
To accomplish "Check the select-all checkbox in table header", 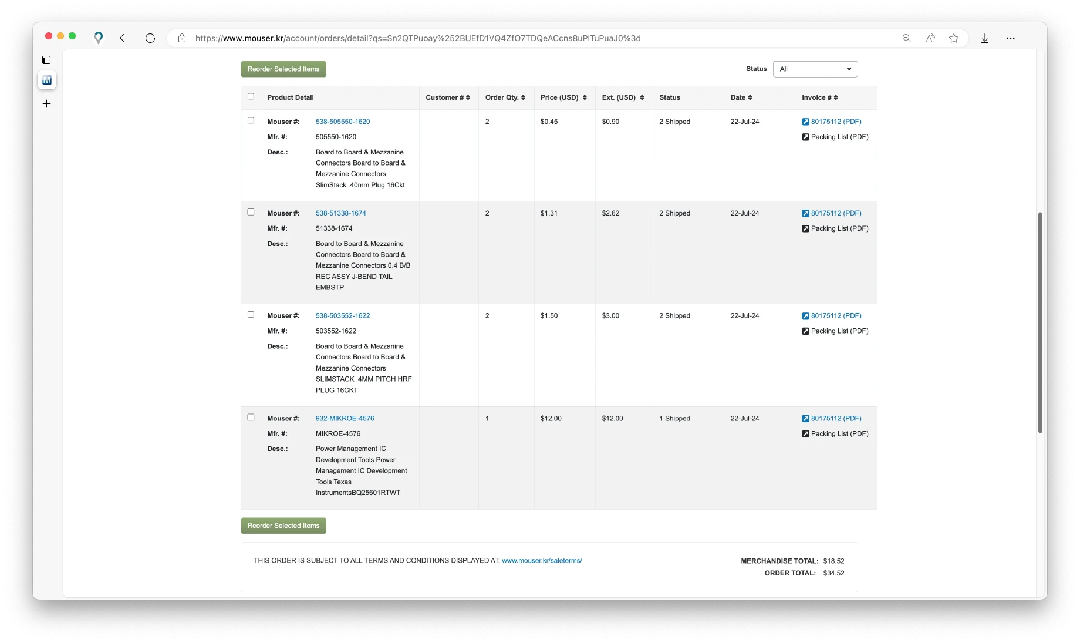I will [x=251, y=96].
